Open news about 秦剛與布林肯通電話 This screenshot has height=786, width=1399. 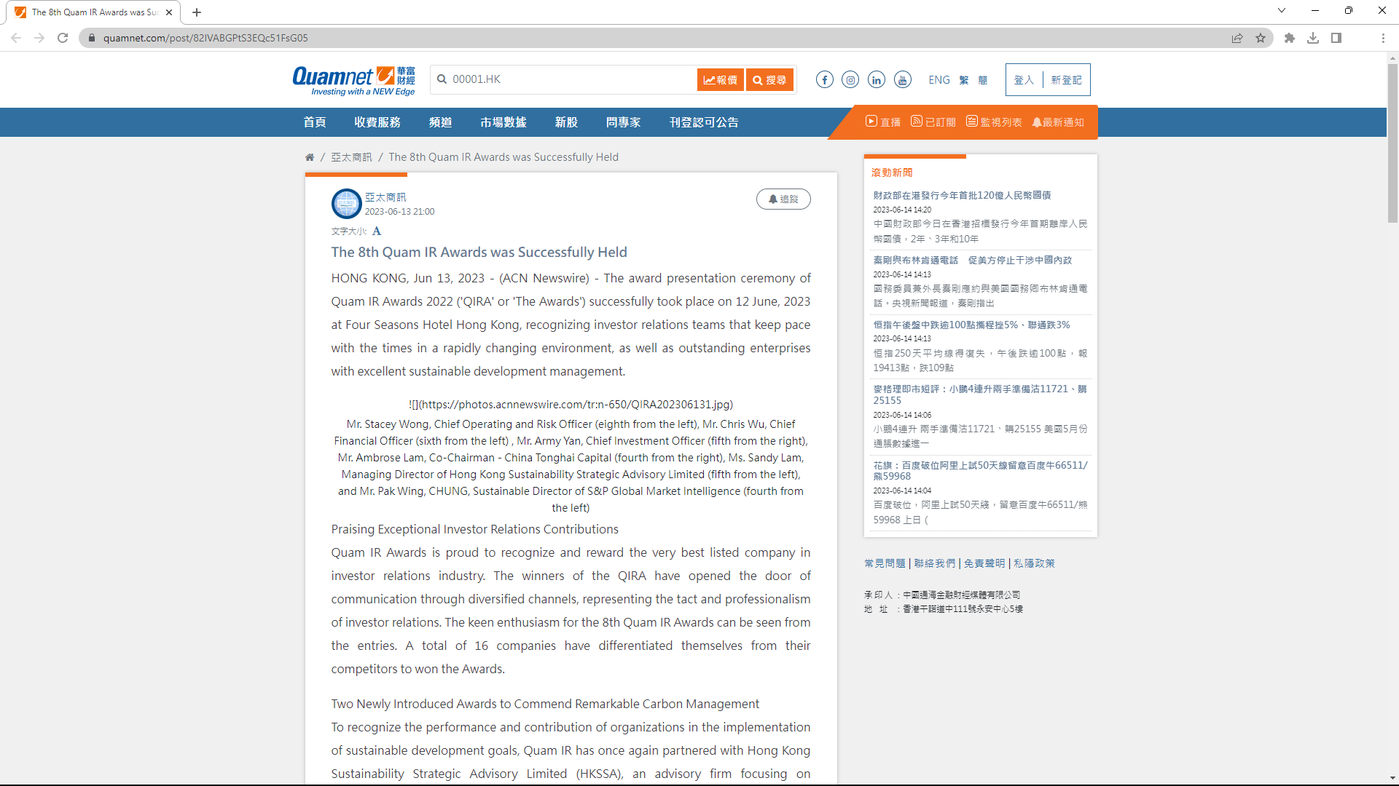pos(973,260)
